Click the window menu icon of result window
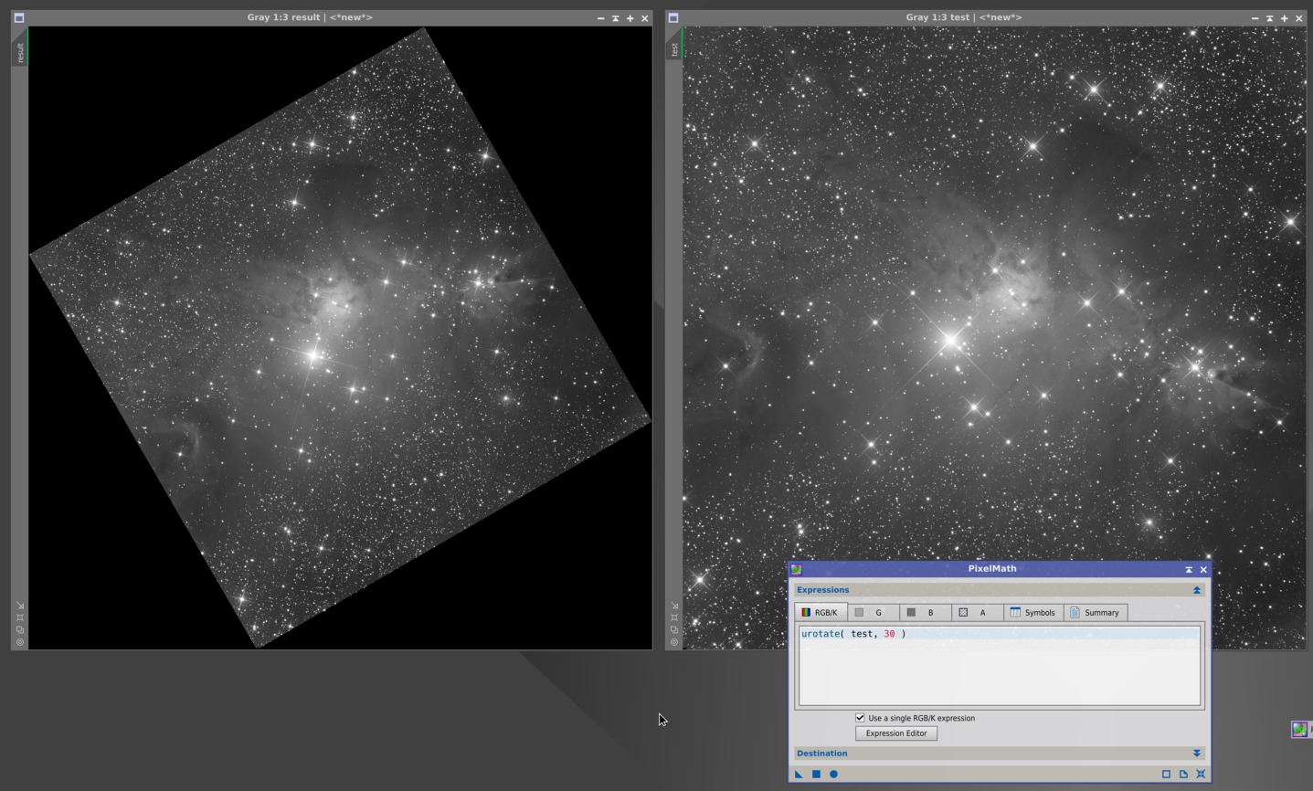 19,17
